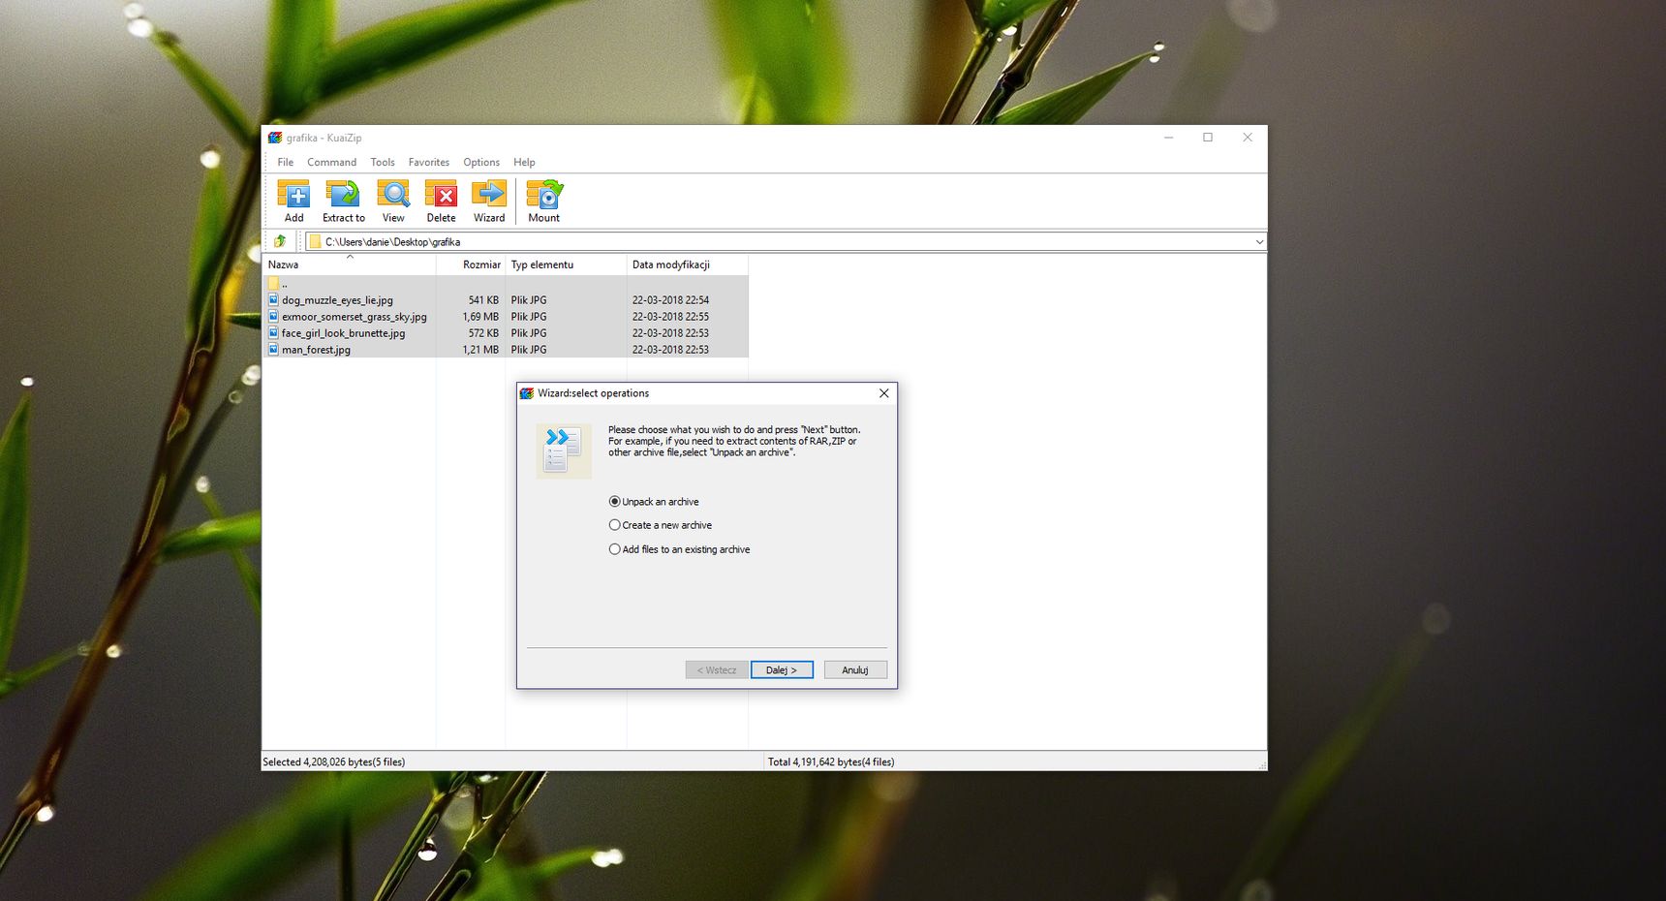Go up one folder level icon
Viewport: 1666px width, 901px height.
point(280,241)
